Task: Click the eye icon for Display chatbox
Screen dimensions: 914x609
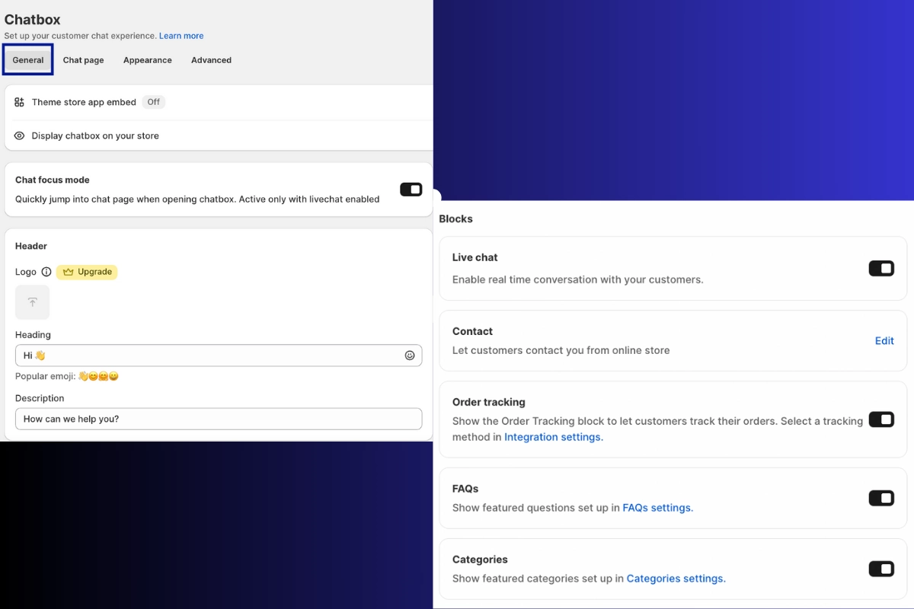Action: point(19,136)
